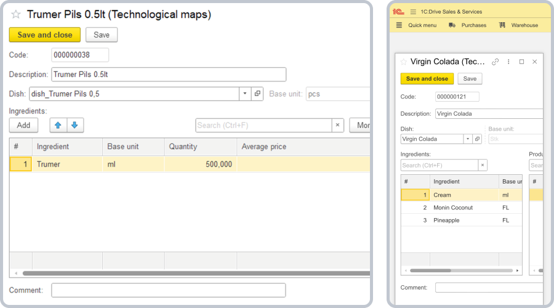Click the 1C logo icon
The height and width of the screenshot is (308, 554).
(x=398, y=12)
